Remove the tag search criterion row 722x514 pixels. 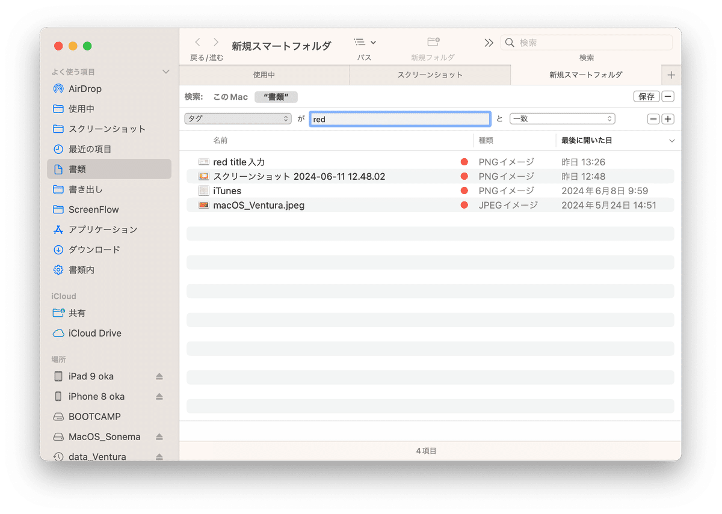653,119
